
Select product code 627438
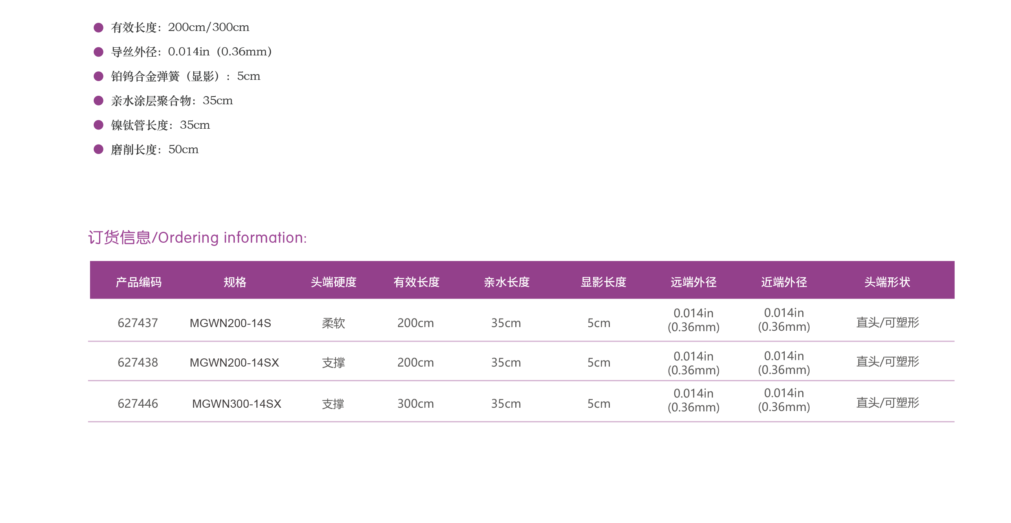tap(138, 363)
